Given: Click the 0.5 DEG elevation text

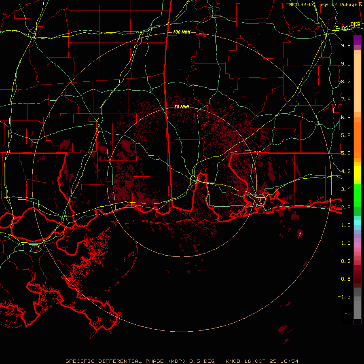Looking at the screenshot, I should click(202, 361).
